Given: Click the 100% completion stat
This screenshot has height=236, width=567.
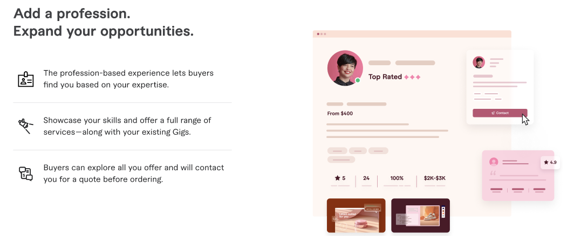Looking at the screenshot, I should [x=397, y=178].
